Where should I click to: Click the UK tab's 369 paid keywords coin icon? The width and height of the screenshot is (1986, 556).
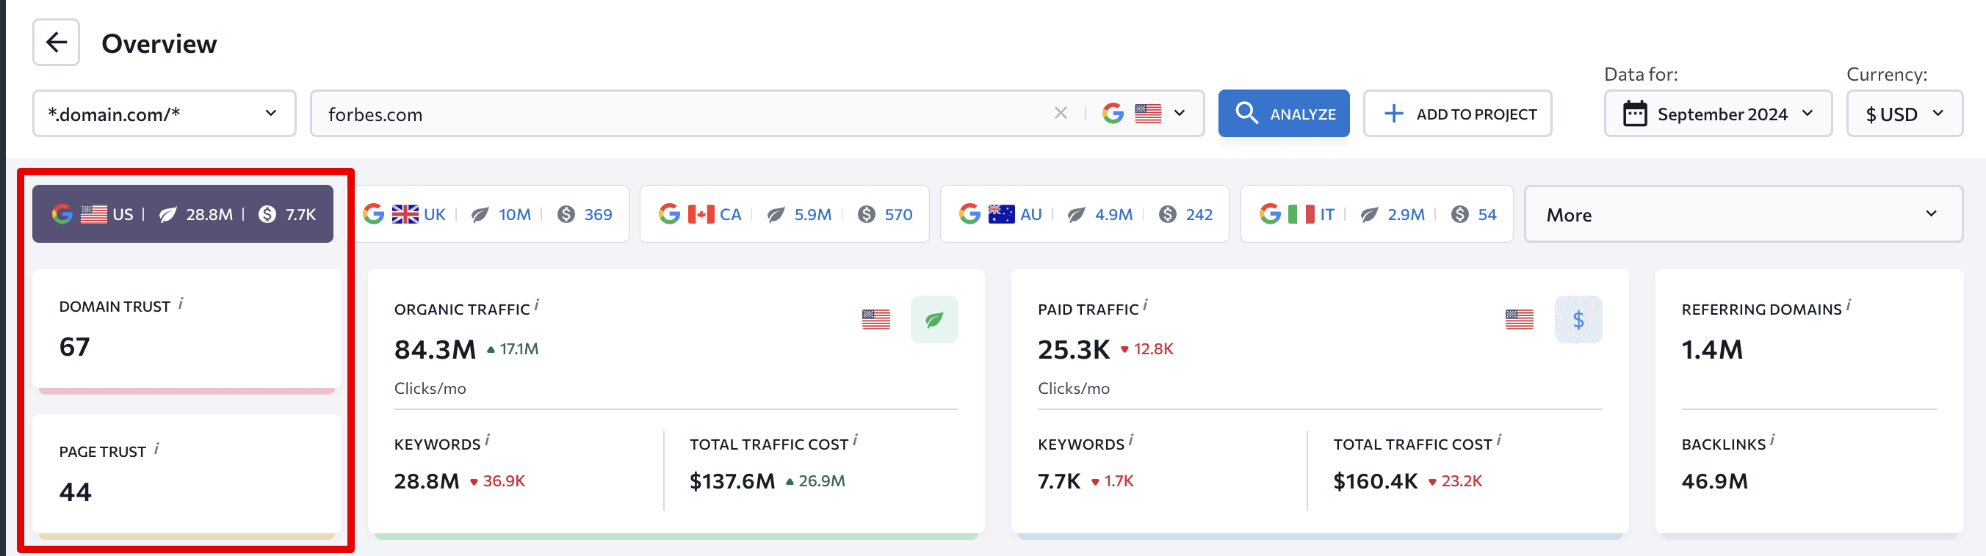(566, 214)
